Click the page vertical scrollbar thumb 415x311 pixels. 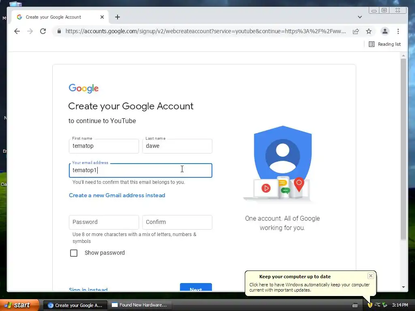[x=403, y=149]
